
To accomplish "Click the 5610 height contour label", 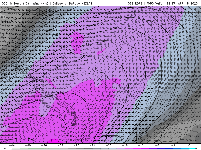I will (89, 44).
